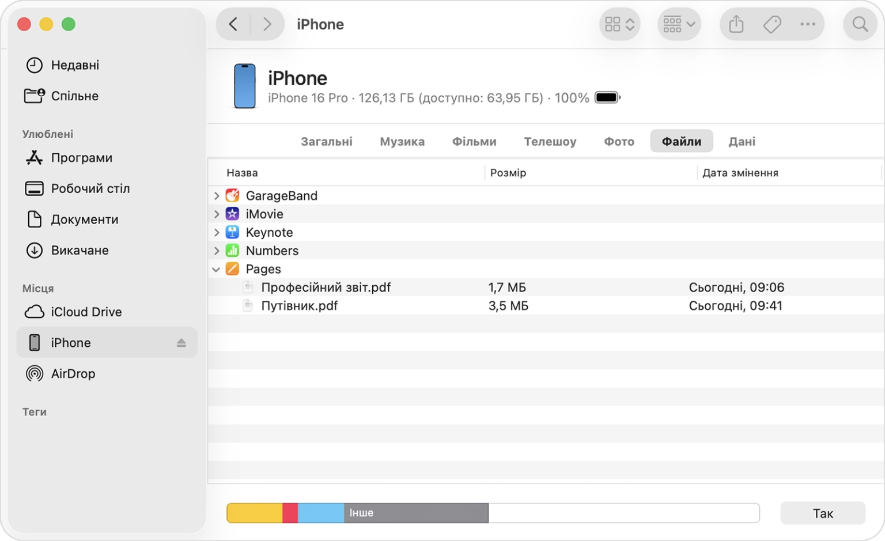Screen dimensions: 885x541
Task: Collapse the Pages files row
Action: click(x=216, y=269)
